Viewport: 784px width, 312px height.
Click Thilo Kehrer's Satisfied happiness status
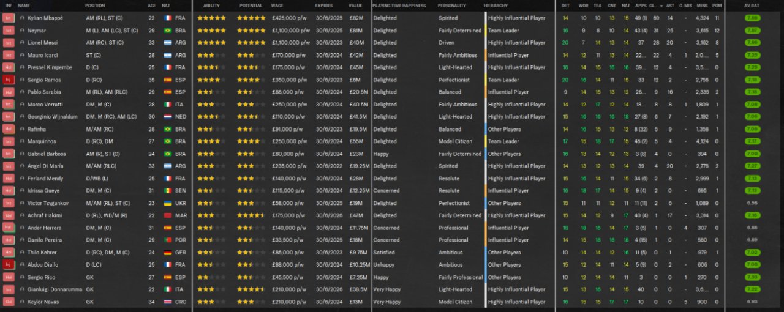(384, 252)
